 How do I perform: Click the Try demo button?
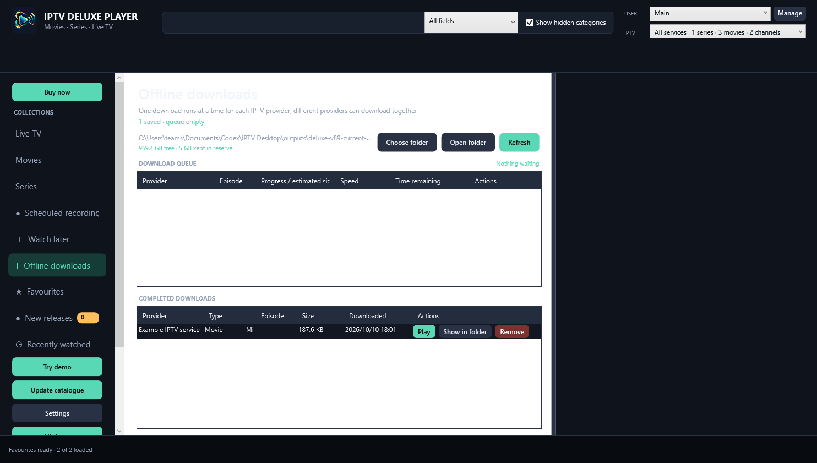point(57,367)
